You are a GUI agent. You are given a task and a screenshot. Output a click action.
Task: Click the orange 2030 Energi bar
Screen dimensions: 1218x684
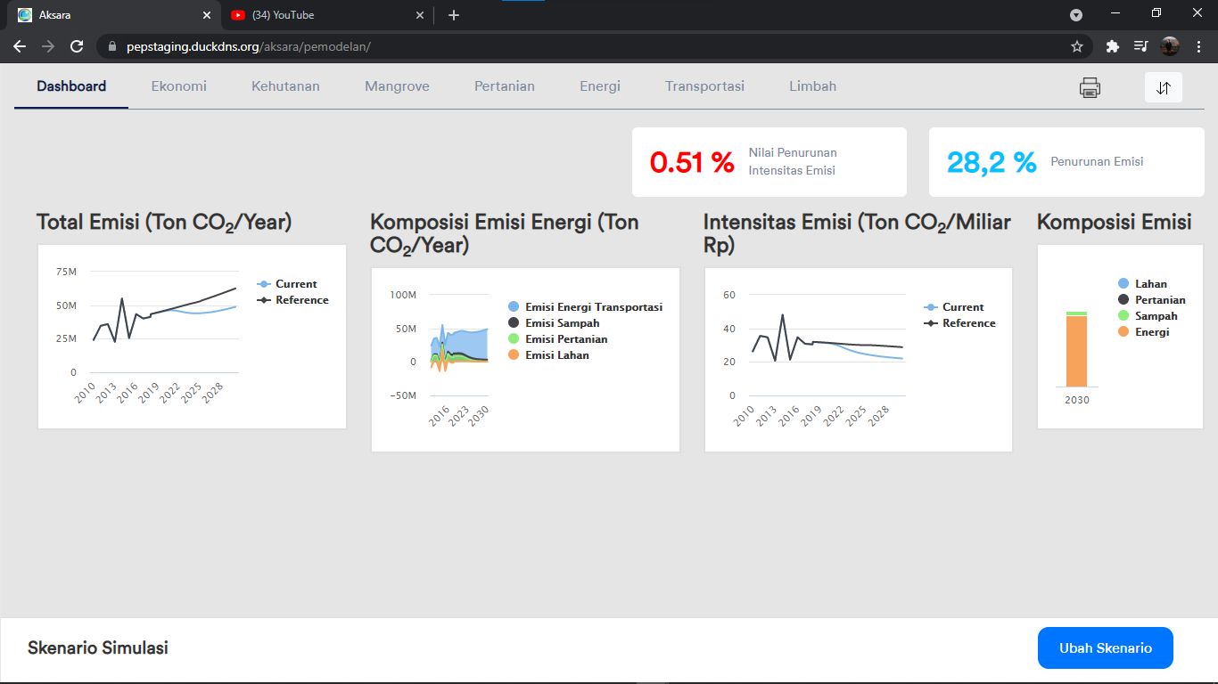1077,351
